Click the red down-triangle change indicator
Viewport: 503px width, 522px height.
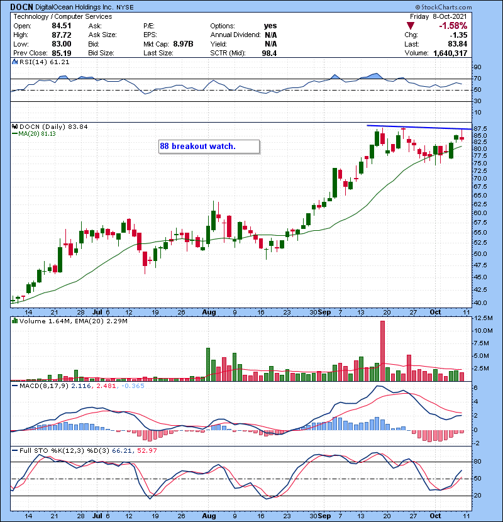pos(411,26)
